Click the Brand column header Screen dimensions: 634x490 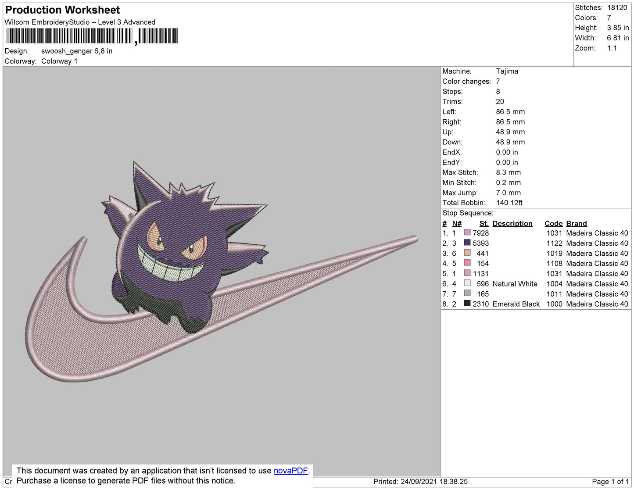click(x=576, y=223)
